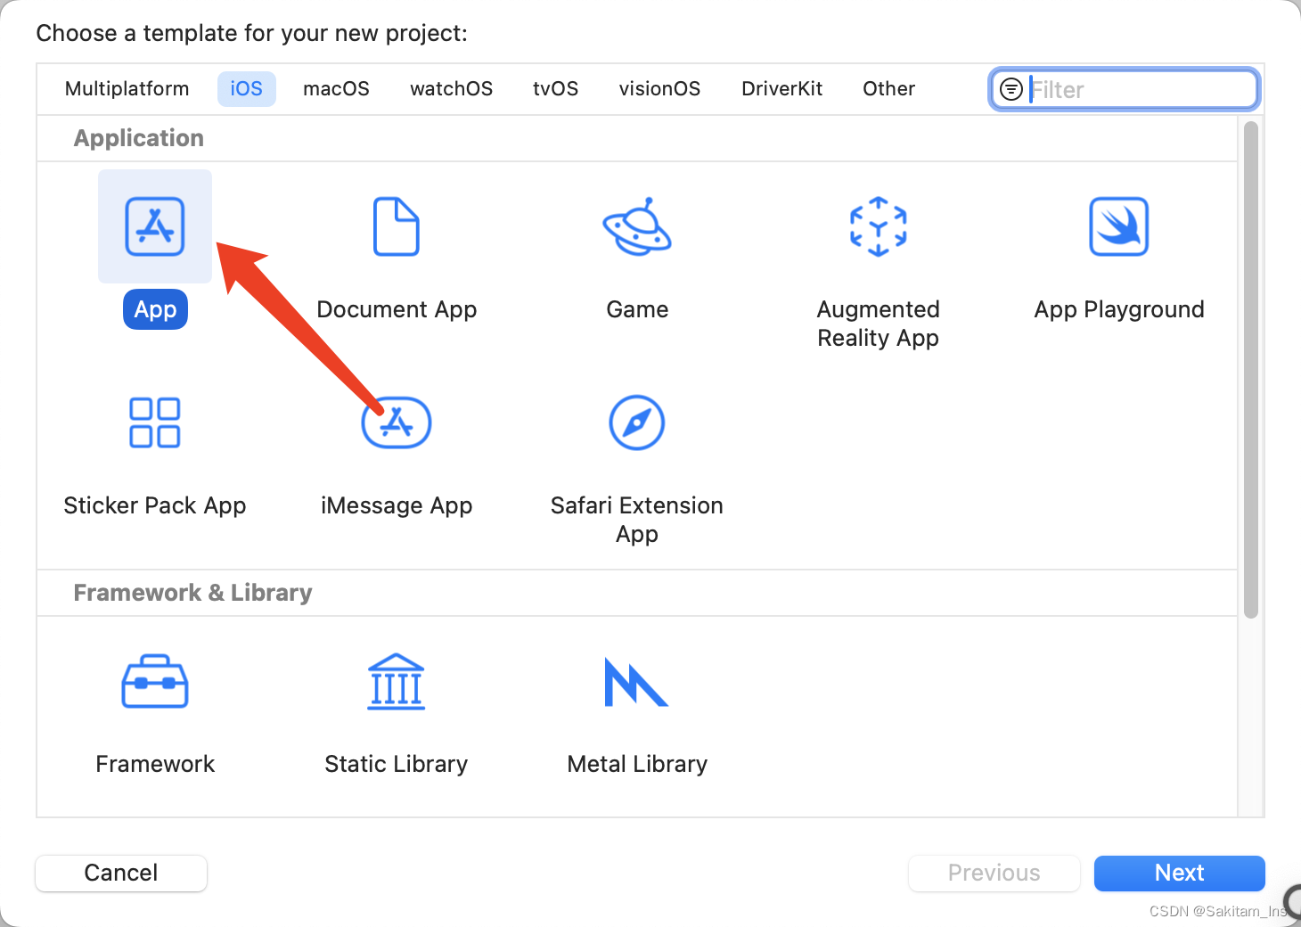Open the watchOS tab
Viewport: 1301px width, 927px height.
point(452,89)
